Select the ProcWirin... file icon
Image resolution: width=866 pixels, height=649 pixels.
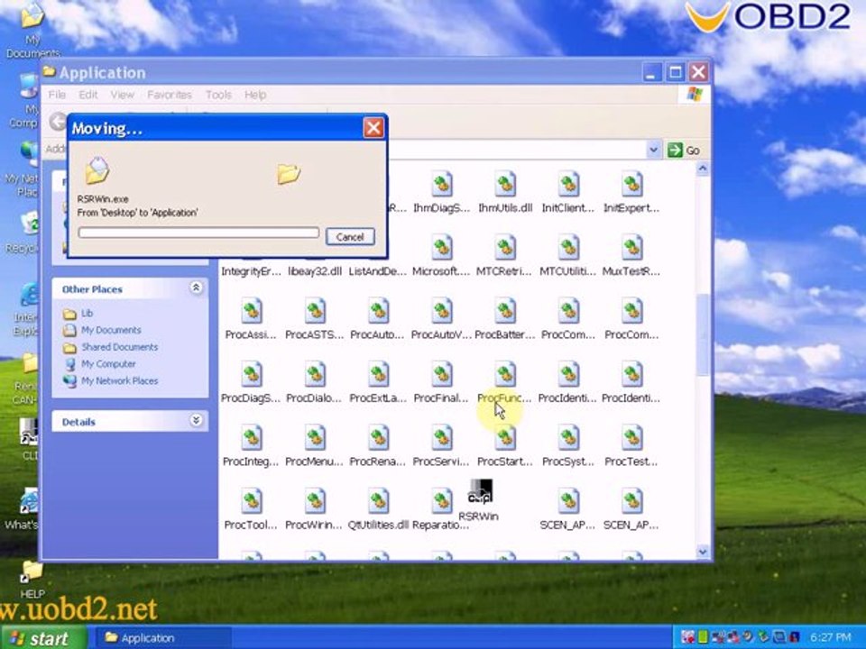[x=315, y=502]
